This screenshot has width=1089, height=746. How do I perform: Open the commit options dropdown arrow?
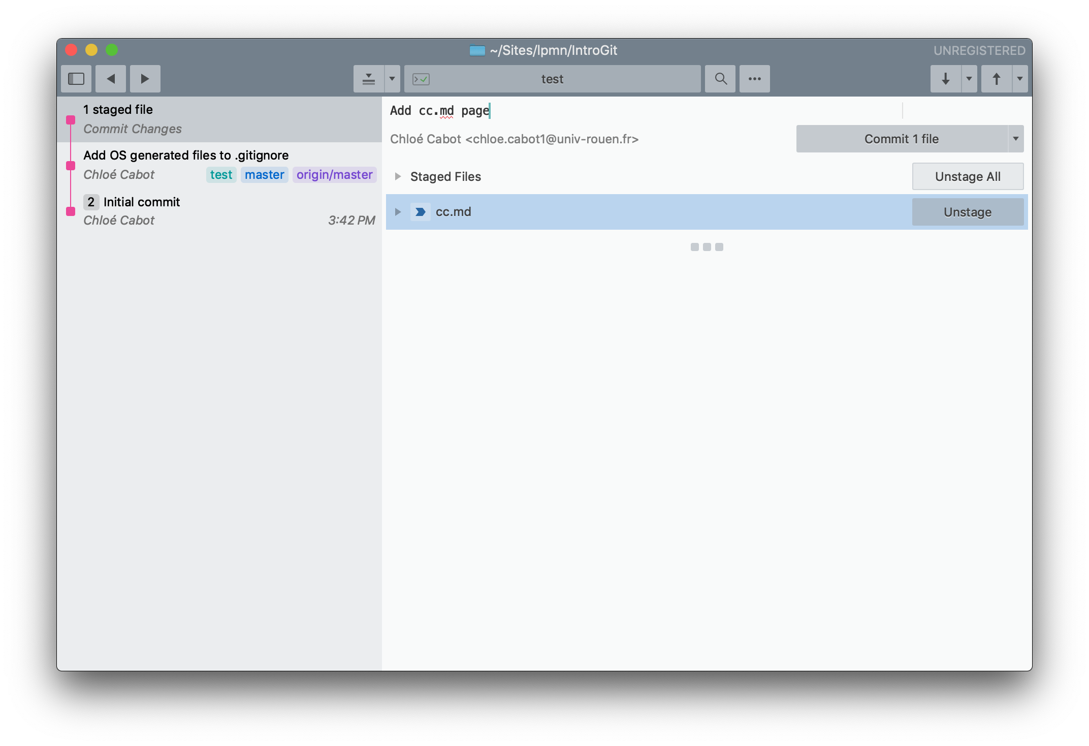tap(1016, 139)
